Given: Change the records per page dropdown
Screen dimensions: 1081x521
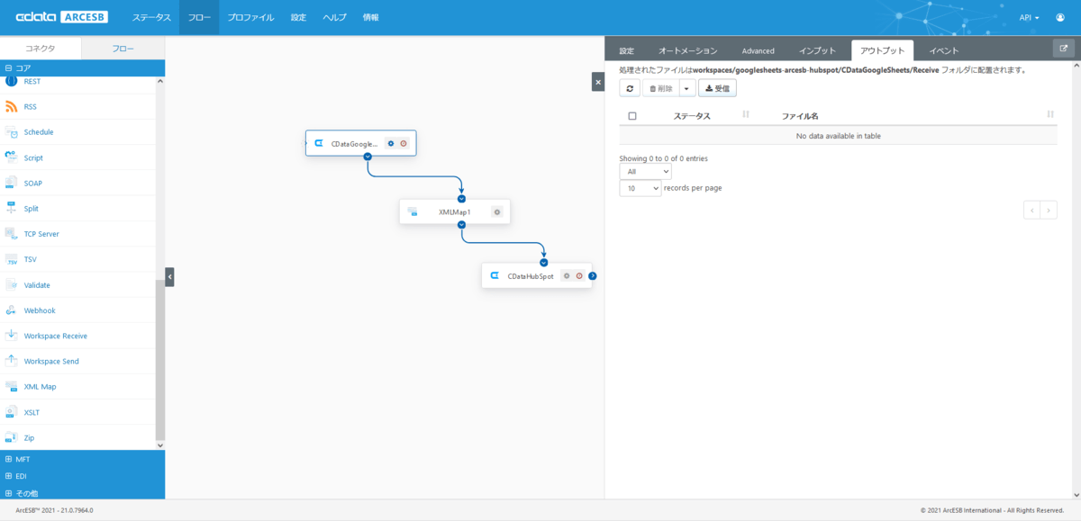Looking at the screenshot, I should point(640,189).
